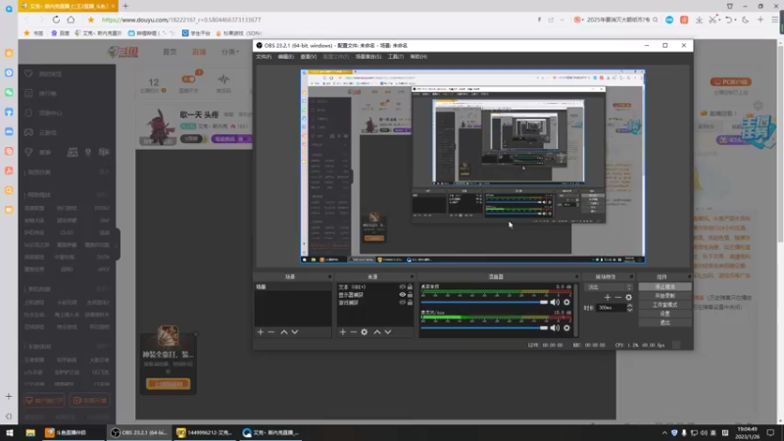Adjust desktop audio volume slider
The image size is (784, 441).
[484, 302]
